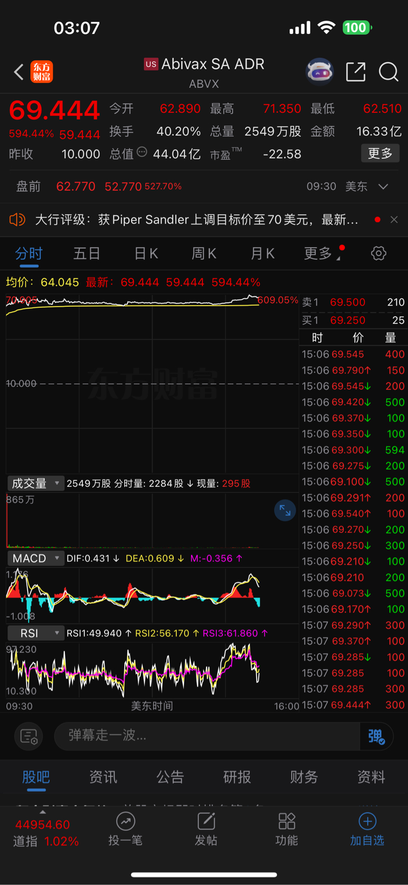Screen dimensions: 408x885
Task: Tap the 弹幕走一波 comment input field
Action: [207, 736]
